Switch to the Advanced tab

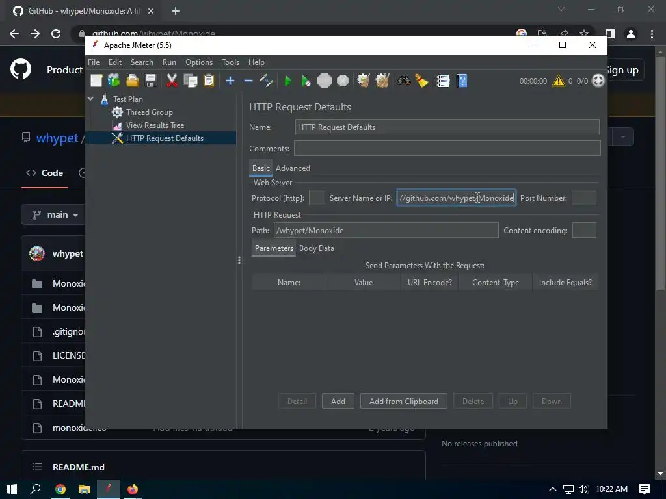(x=293, y=168)
